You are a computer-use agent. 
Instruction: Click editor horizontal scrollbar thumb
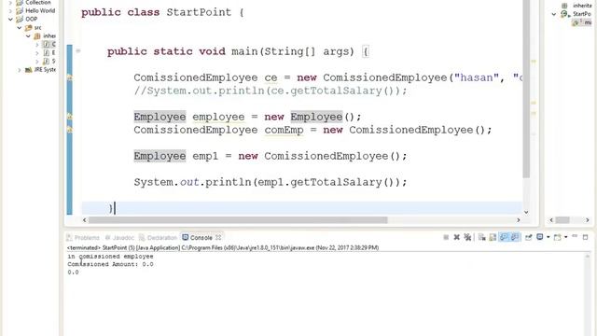(x=238, y=220)
